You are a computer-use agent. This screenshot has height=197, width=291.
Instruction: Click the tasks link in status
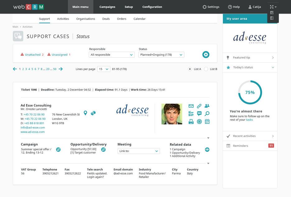[x=249, y=120]
